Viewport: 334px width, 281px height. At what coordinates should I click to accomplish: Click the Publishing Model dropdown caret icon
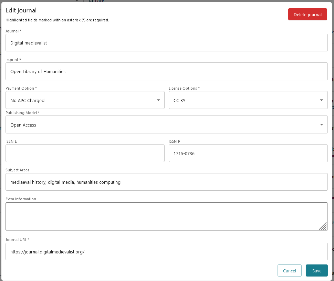point(321,124)
